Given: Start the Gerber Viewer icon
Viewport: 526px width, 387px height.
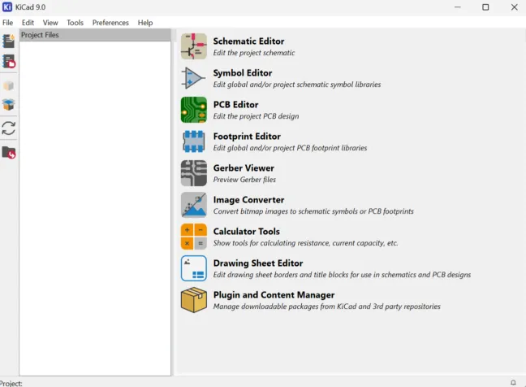Looking at the screenshot, I should pos(193,173).
